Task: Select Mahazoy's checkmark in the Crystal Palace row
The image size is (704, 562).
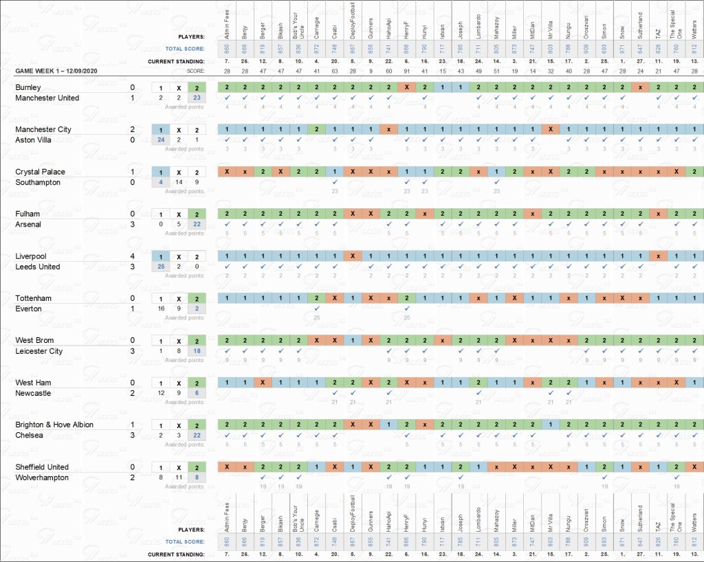Action: tap(496, 182)
